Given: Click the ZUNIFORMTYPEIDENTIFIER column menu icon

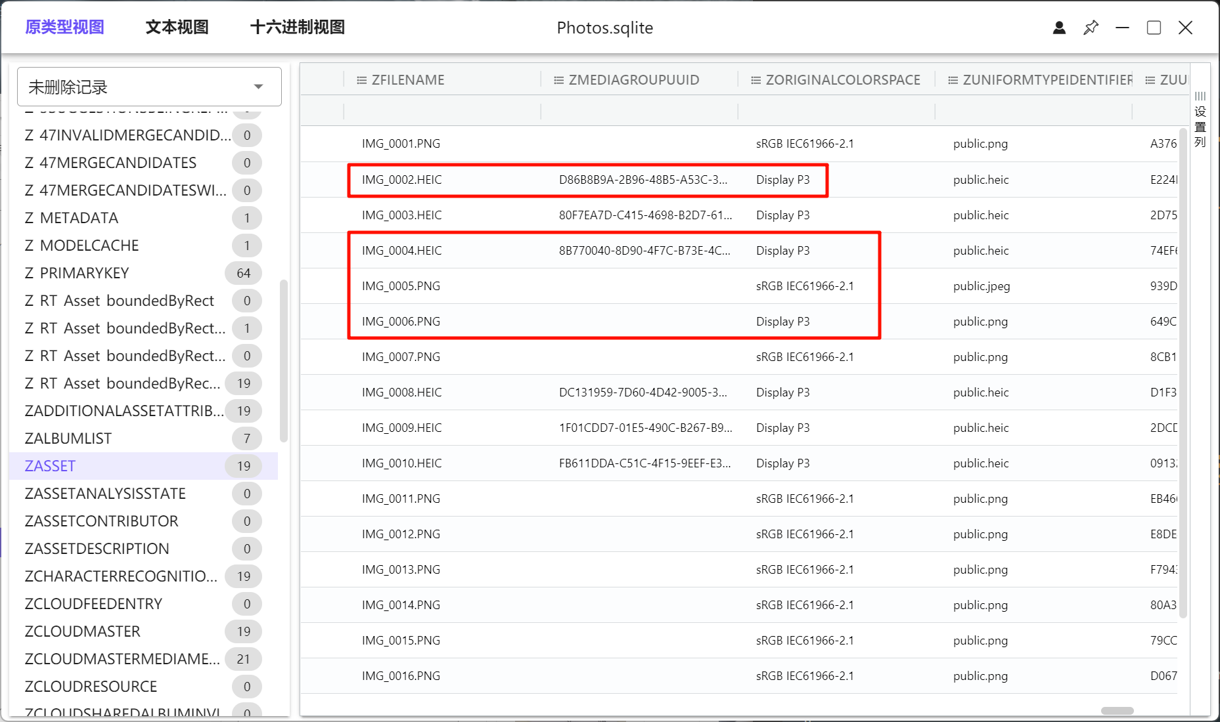Looking at the screenshot, I should (953, 80).
